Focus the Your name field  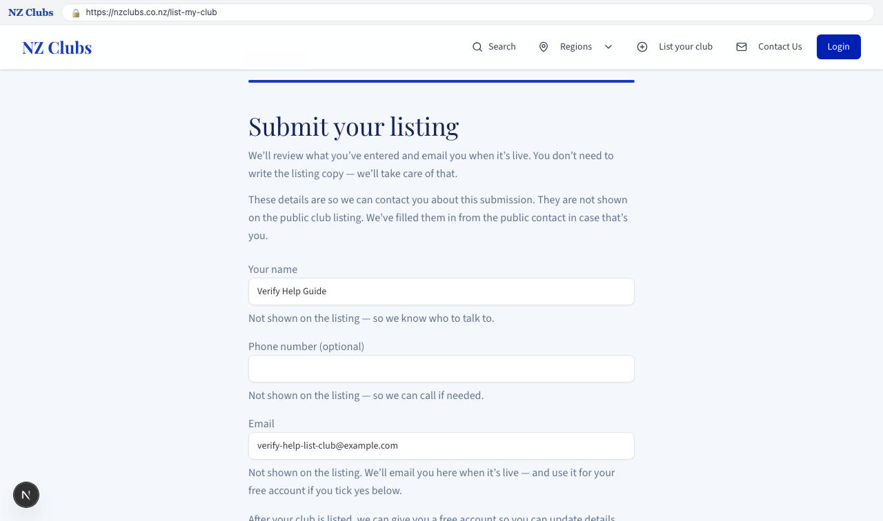coord(441,292)
